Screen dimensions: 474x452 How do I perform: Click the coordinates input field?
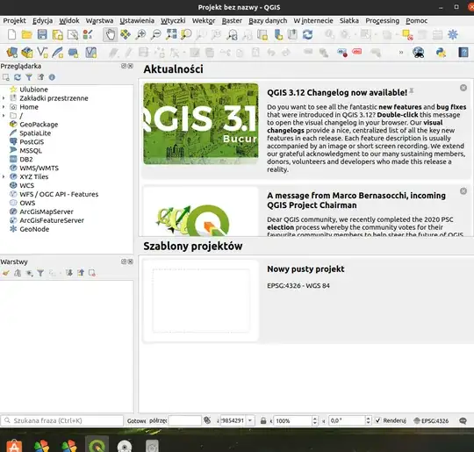(184, 420)
